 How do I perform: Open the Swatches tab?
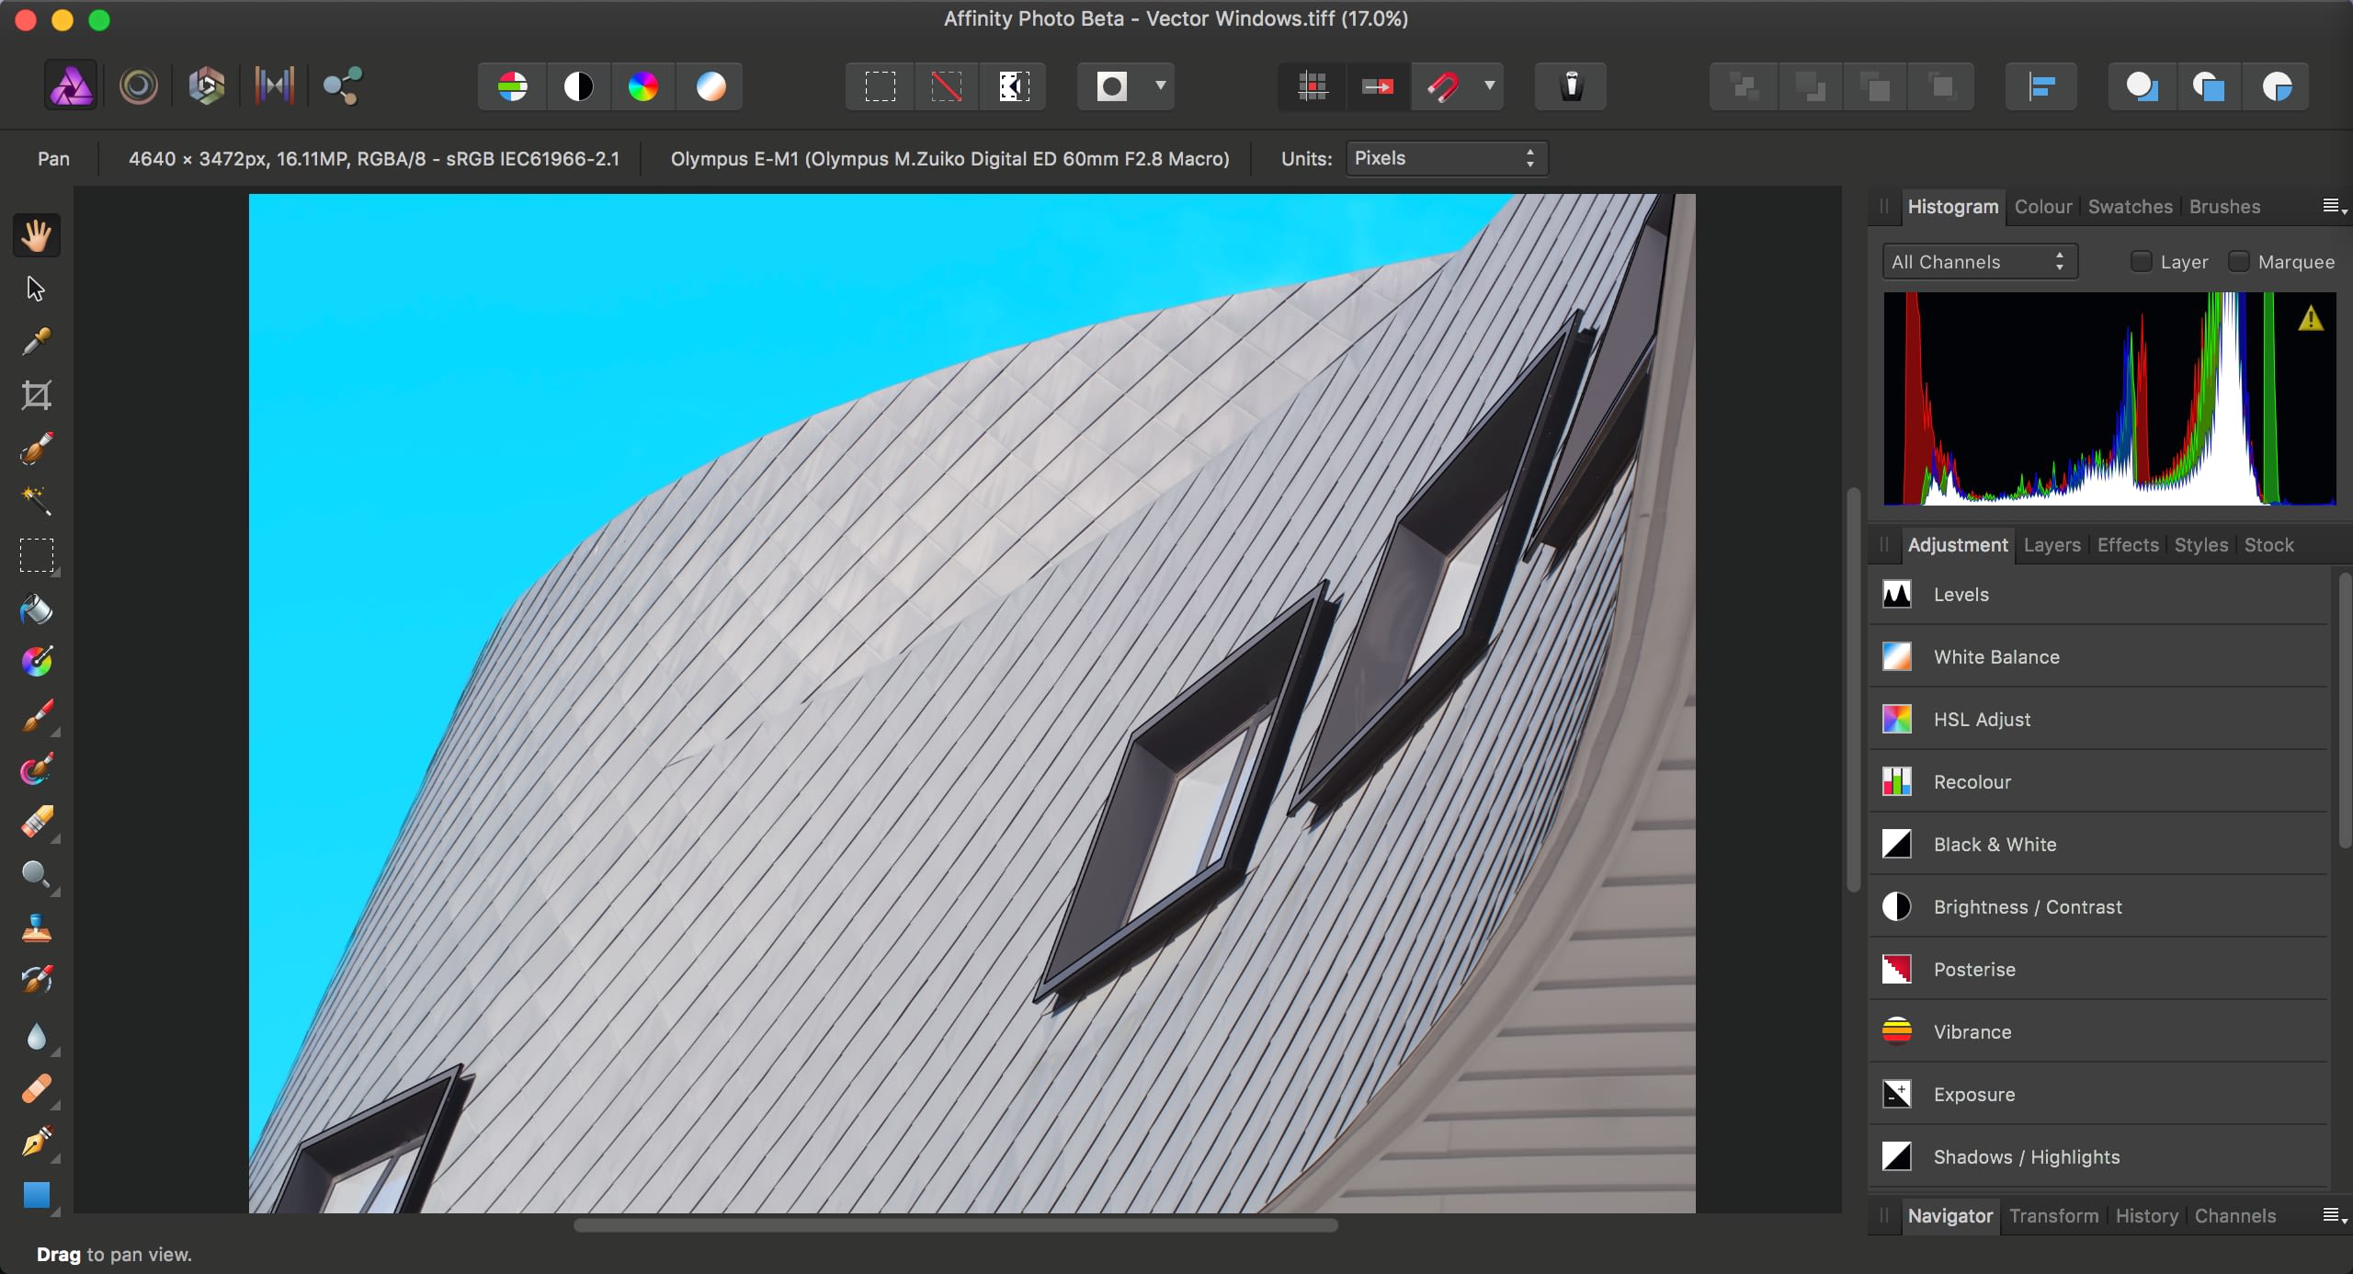coord(2130,207)
